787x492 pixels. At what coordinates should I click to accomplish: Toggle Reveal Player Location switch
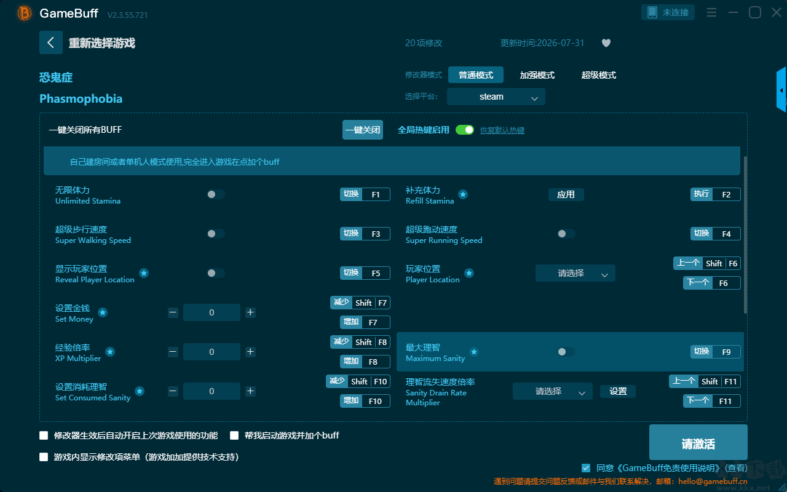coord(216,273)
